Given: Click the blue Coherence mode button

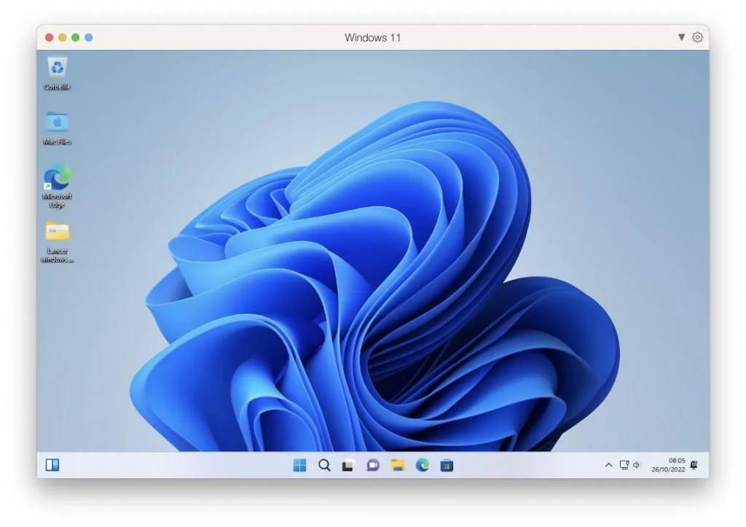Looking at the screenshot, I should [88, 37].
